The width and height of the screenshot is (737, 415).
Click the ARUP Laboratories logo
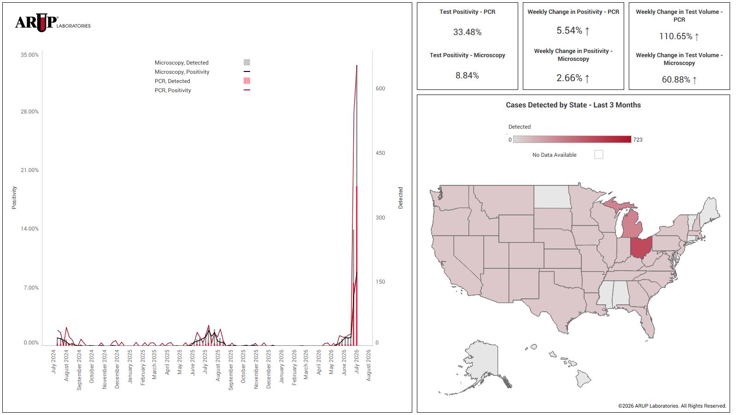[x=53, y=23]
